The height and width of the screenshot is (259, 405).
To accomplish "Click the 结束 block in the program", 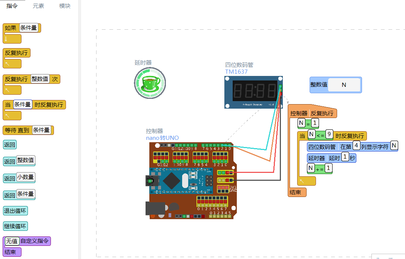I will pyautogui.click(x=297, y=192).
